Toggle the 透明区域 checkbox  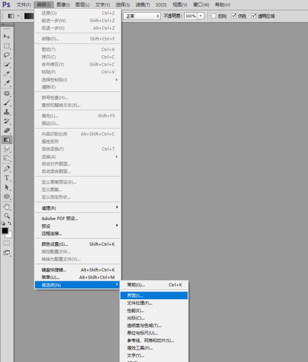tap(254, 16)
